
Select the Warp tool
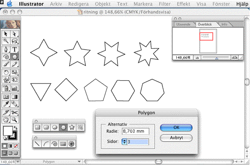6,79
